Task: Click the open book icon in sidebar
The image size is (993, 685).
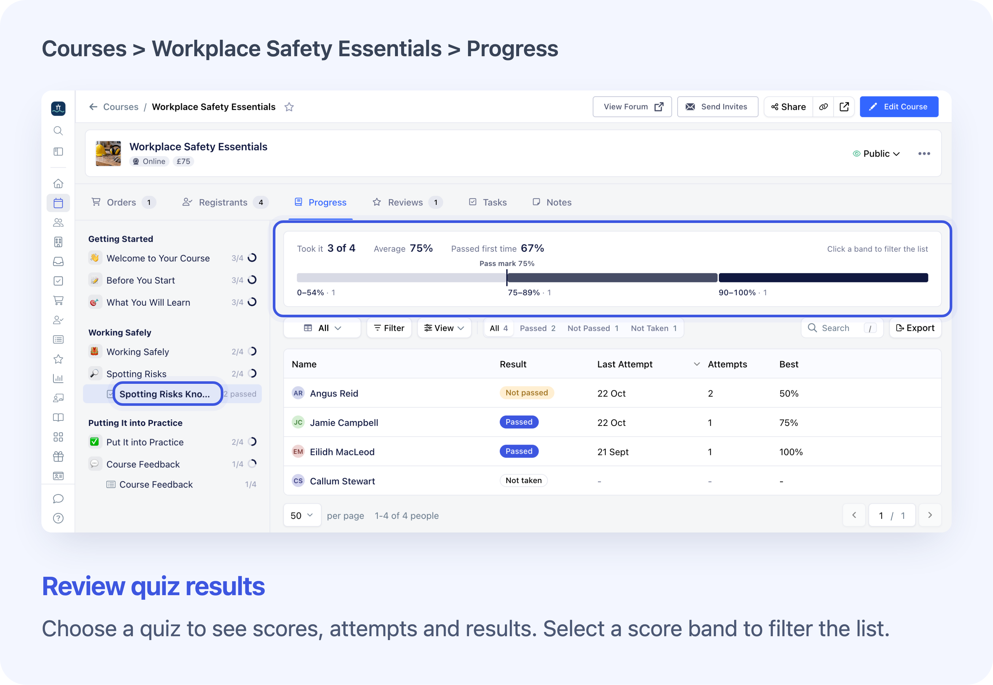Action: tap(58, 417)
